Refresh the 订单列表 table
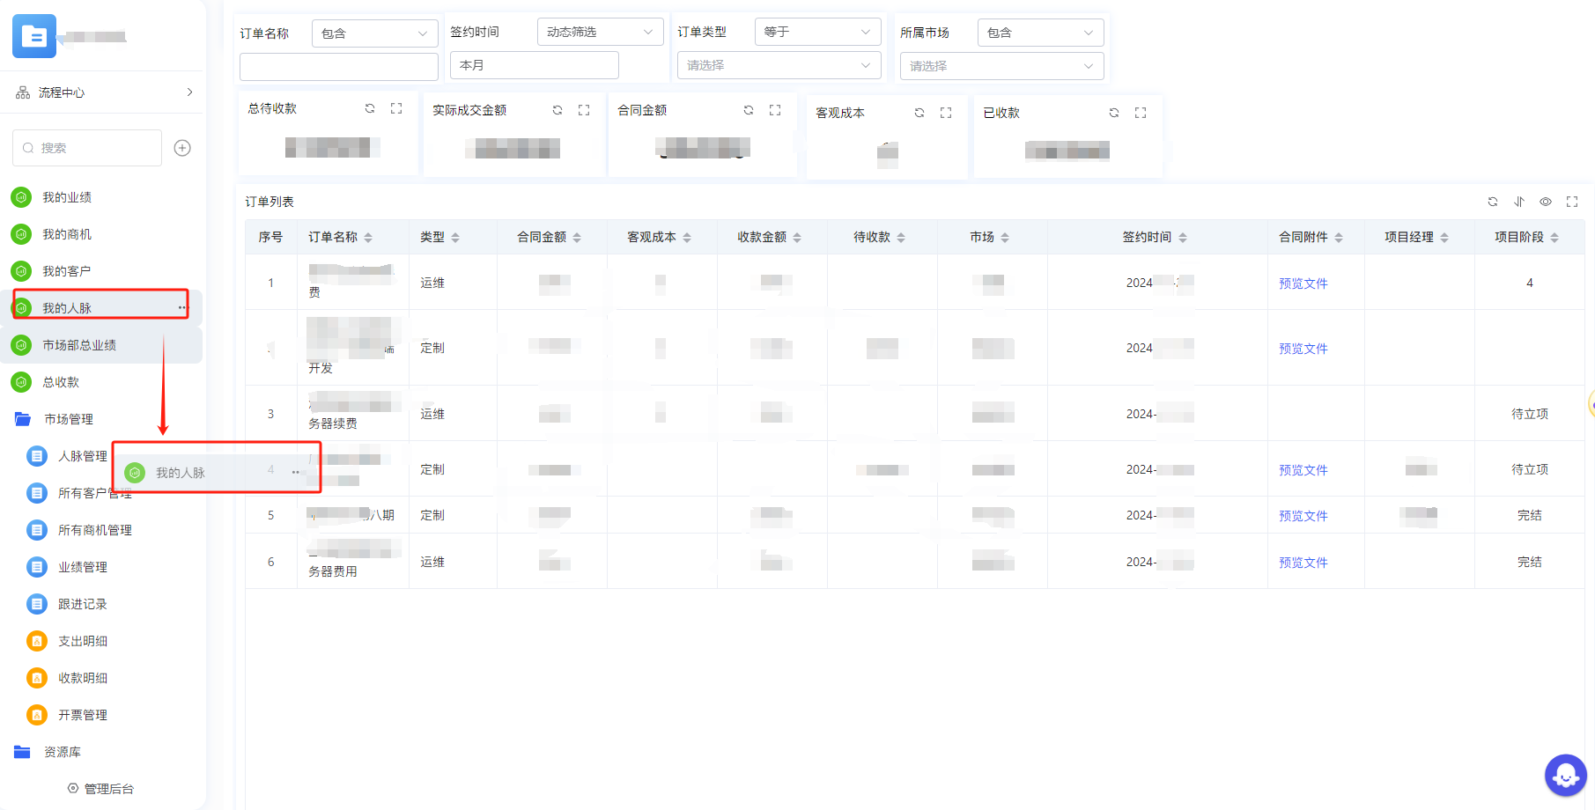 coord(1493,202)
